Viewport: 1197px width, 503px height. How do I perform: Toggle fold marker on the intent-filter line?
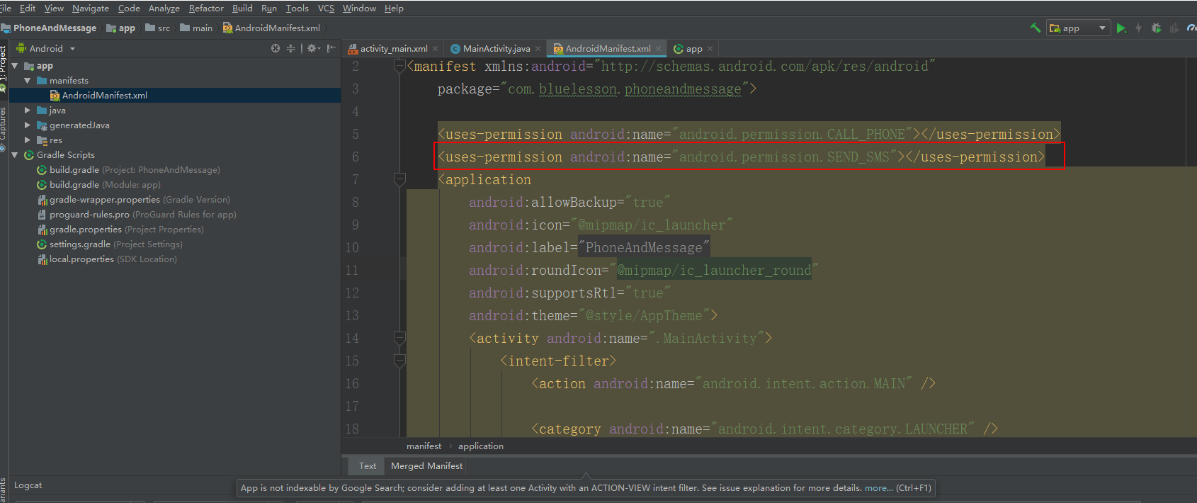click(x=399, y=361)
